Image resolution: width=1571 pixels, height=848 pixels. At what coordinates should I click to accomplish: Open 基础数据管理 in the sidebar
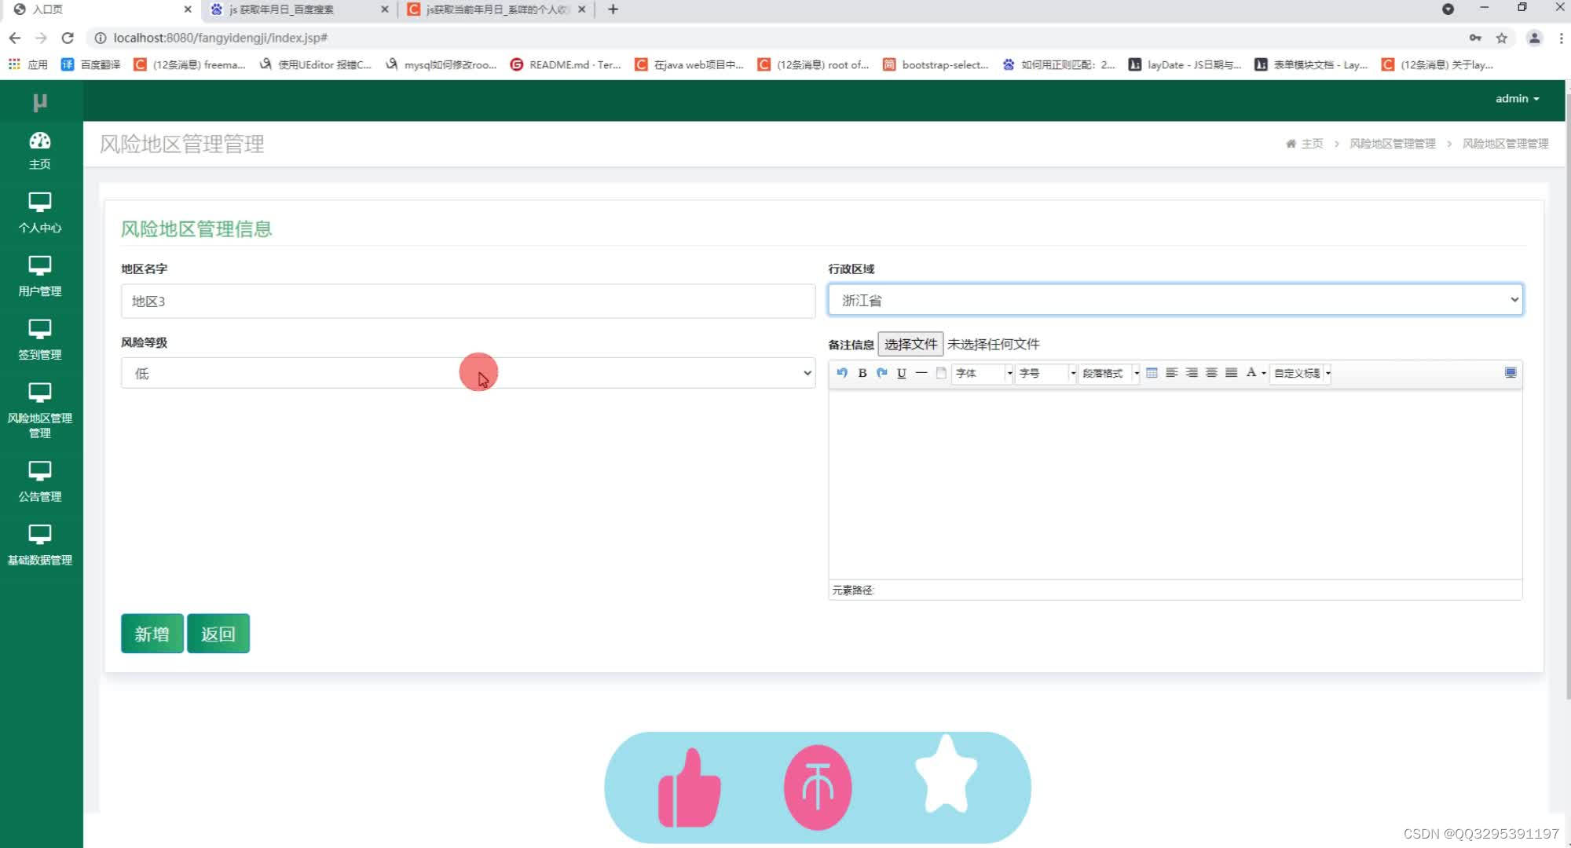pos(40,546)
